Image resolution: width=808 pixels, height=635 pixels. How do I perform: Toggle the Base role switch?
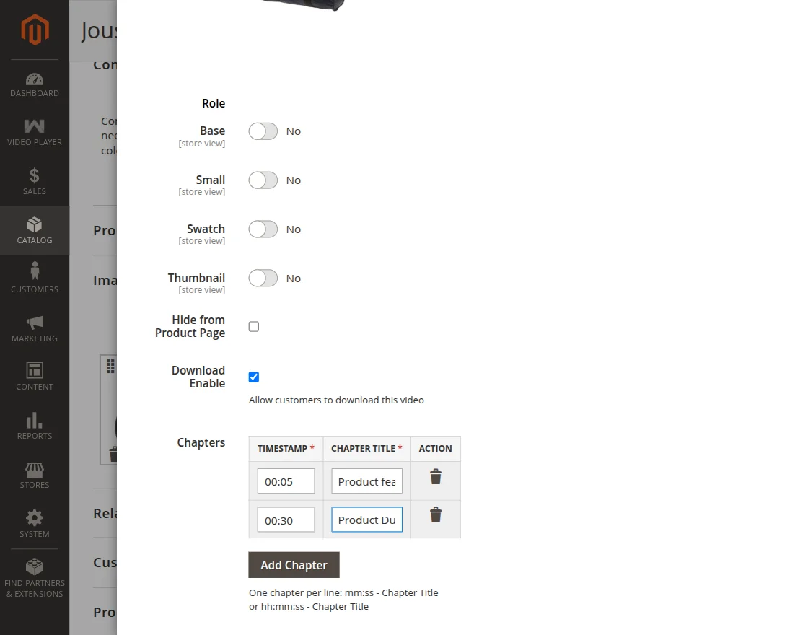[263, 131]
